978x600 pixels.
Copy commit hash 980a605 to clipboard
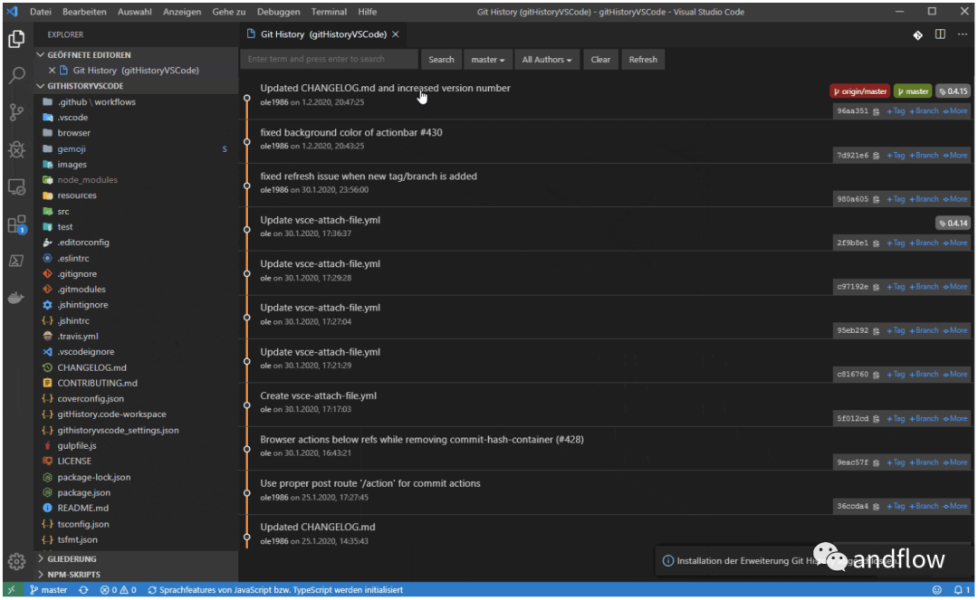[877, 199]
